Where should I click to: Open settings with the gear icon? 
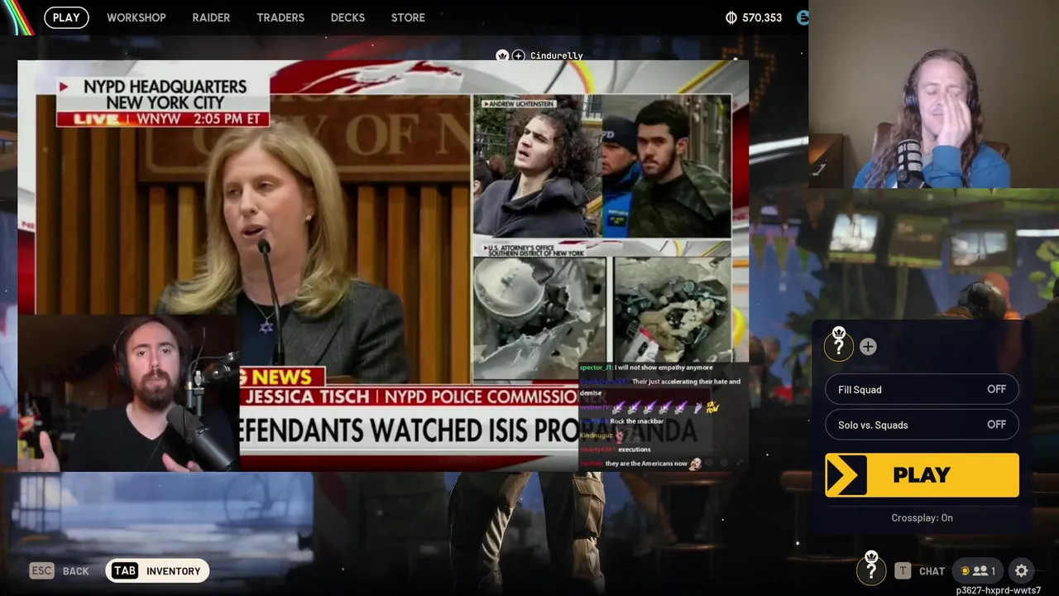coord(1021,570)
